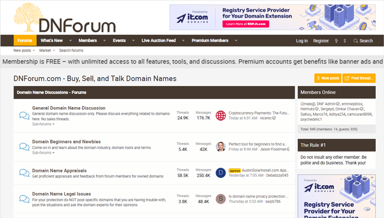
Task: Expand the Live Auction Feed dropdown arrow
Action: (183, 41)
